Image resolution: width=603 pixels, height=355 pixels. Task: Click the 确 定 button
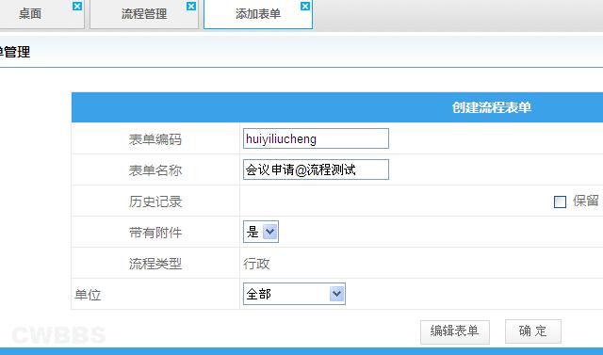pyautogui.click(x=533, y=331)
